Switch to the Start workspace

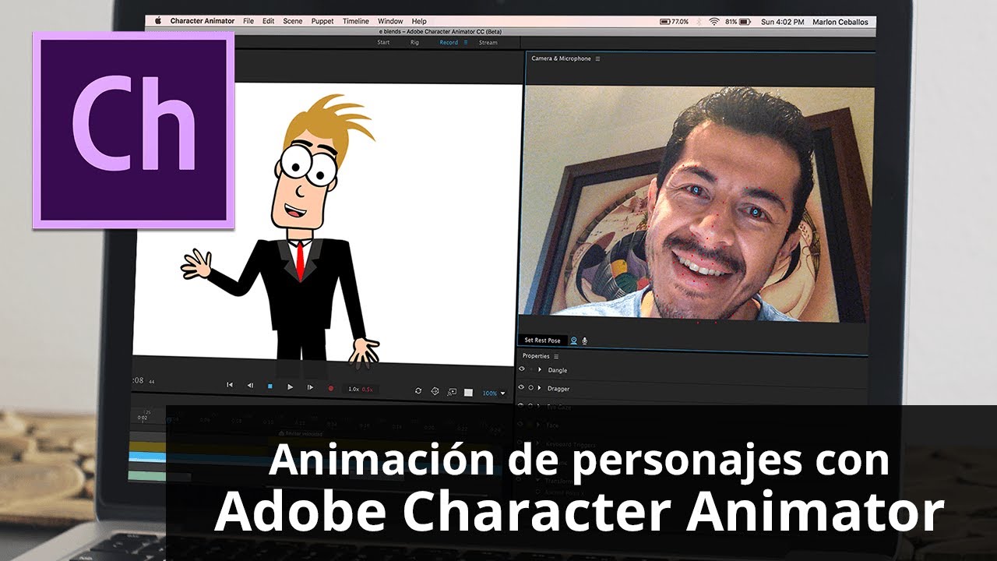[383, 42]
